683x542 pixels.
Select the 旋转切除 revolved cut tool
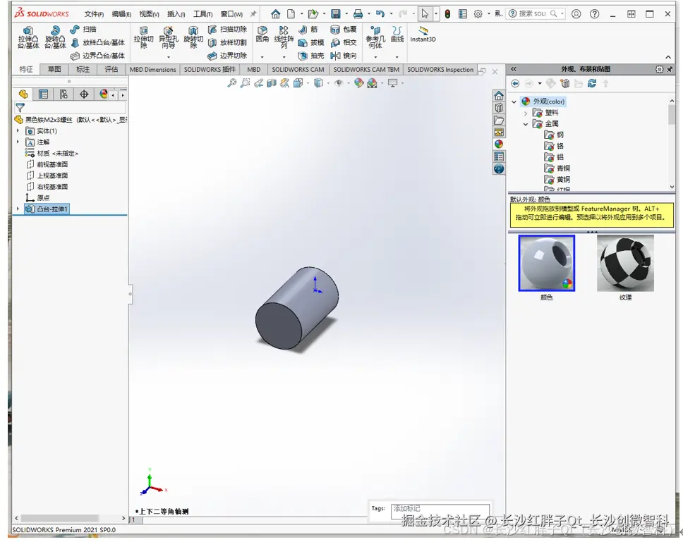click(193, 37)
